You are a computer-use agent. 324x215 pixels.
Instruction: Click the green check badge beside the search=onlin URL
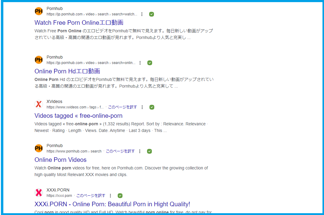(150, 63)
